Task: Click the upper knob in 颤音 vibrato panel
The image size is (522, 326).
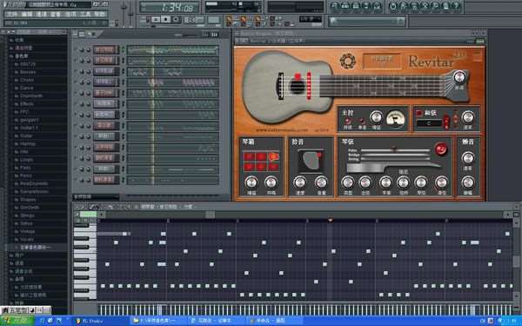Action: click(468, 157)
